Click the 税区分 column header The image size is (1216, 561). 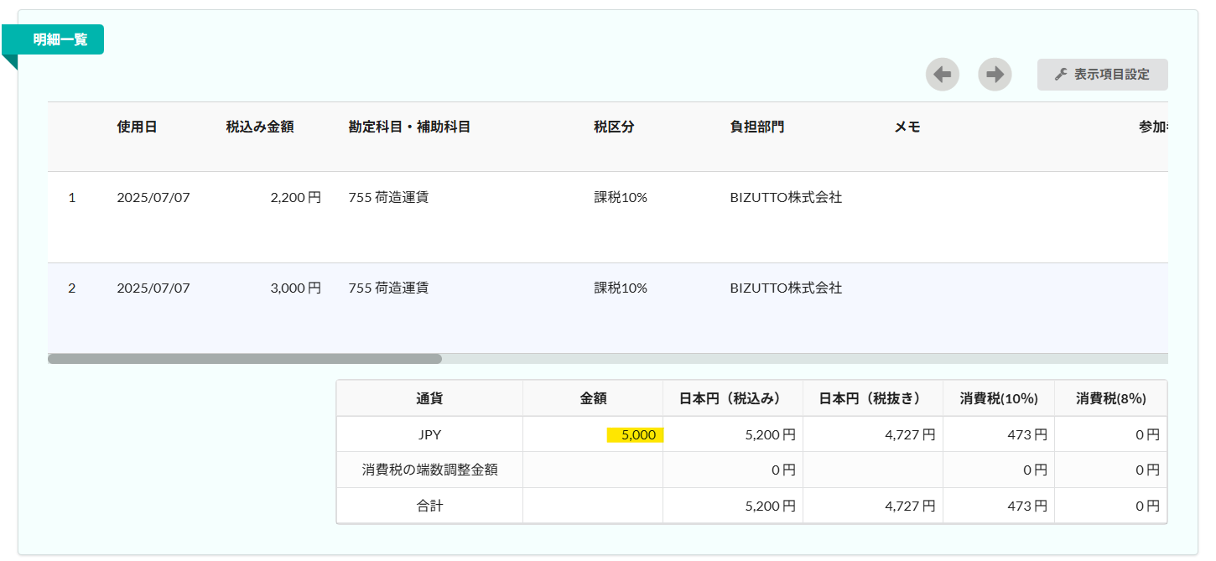(x=615, y=127)
